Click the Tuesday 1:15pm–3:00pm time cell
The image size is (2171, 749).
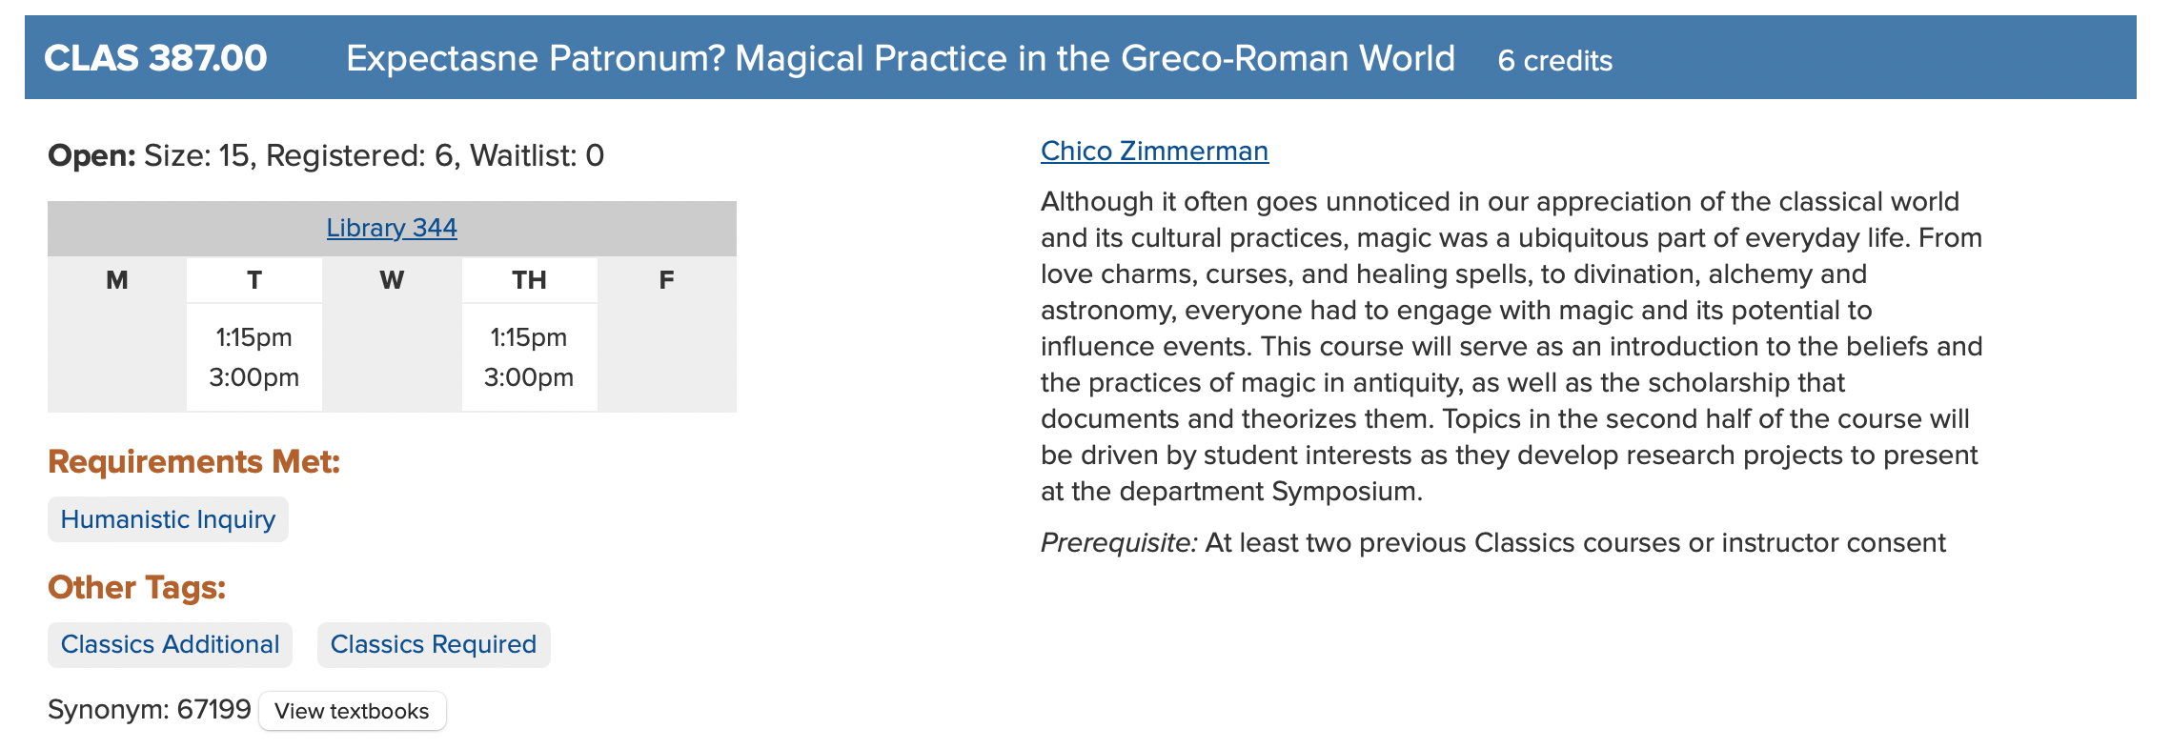[254, 357]
